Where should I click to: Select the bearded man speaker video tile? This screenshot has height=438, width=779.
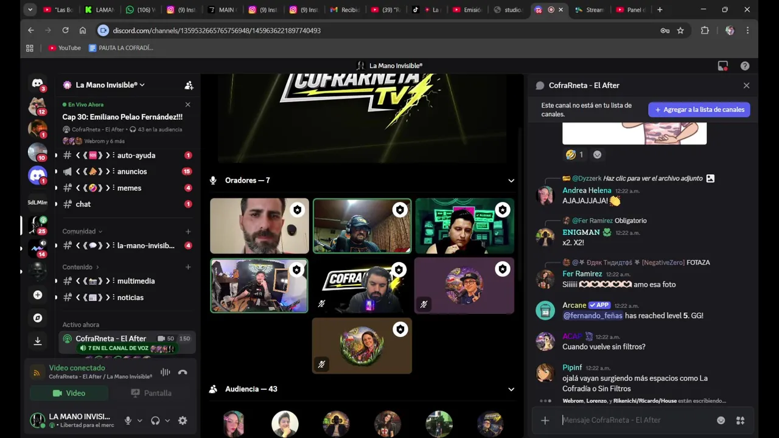coord(259,226)
